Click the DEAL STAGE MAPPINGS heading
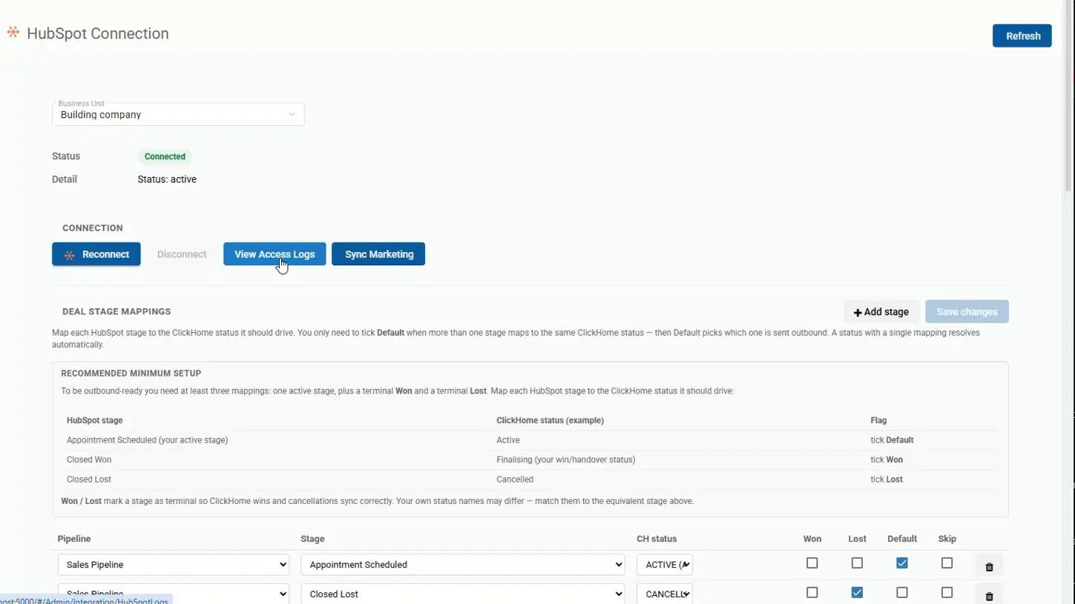1075x604 pixels. 116,311
